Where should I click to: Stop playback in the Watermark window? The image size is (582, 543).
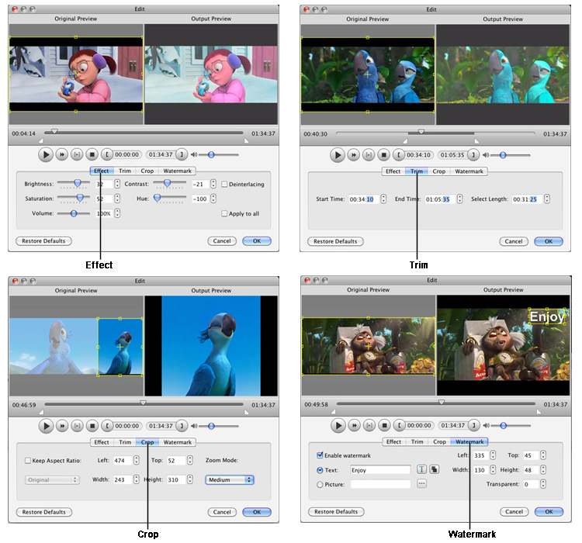[385, 425]
